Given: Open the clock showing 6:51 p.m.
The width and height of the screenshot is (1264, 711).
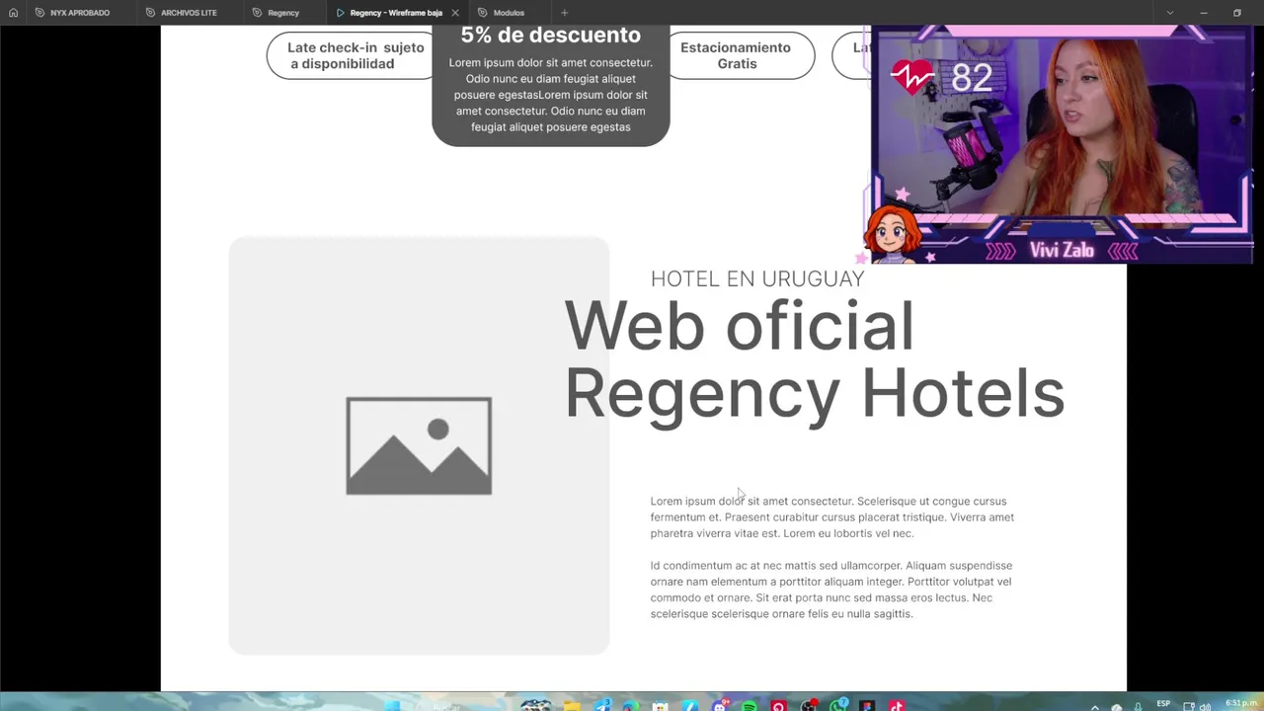Looking at the screenshot, I should [x=1241, y=704].
